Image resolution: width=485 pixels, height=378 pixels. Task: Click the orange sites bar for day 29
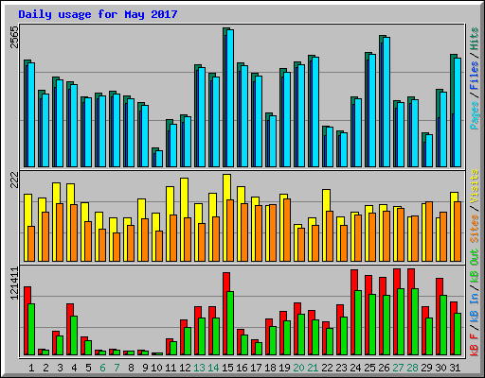[429, 232]
